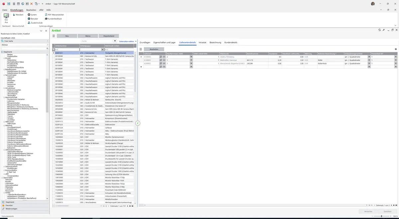Switch to the Bezeichnung tab
The width and height of the screenshot is (399, 219).
(215, 42)
